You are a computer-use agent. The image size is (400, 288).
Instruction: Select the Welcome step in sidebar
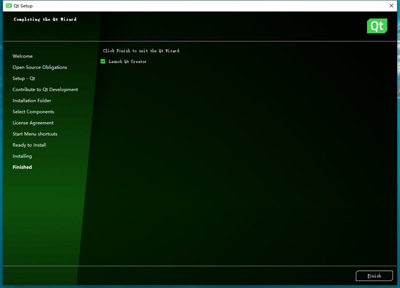pyautogui.click(x=22, y=56)
